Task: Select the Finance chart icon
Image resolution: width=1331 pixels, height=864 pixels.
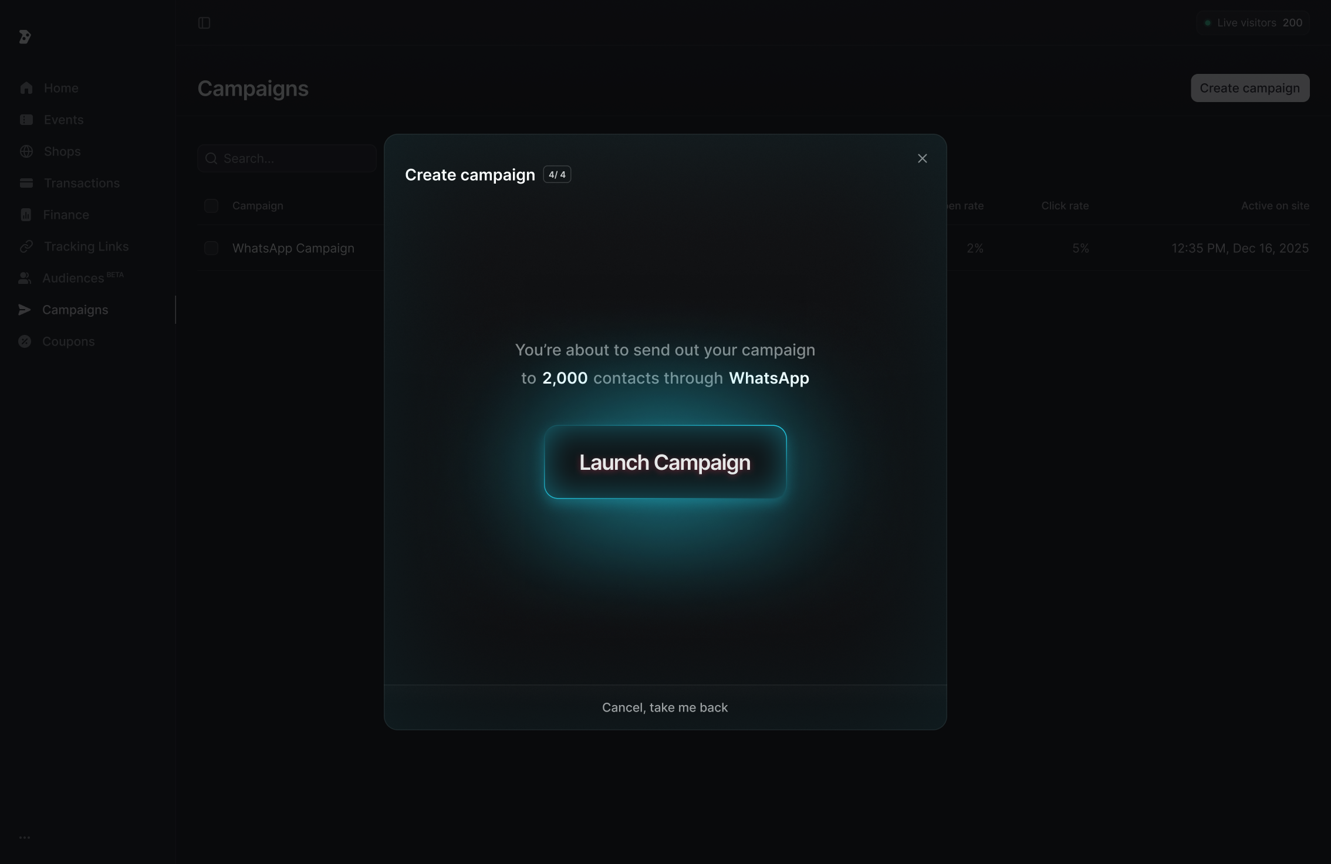Action: click(x=26, y=215)
